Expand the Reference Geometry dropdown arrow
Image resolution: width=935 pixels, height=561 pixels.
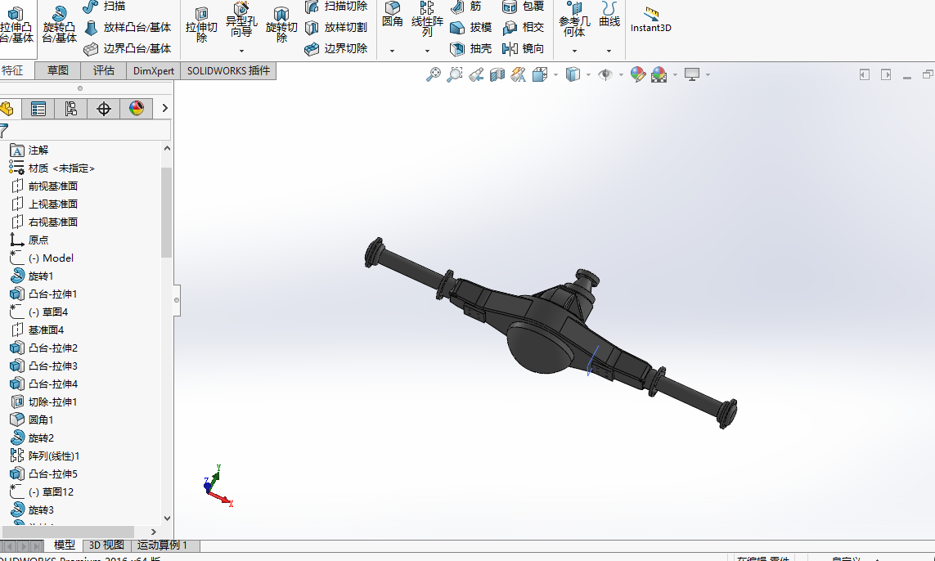574,51
